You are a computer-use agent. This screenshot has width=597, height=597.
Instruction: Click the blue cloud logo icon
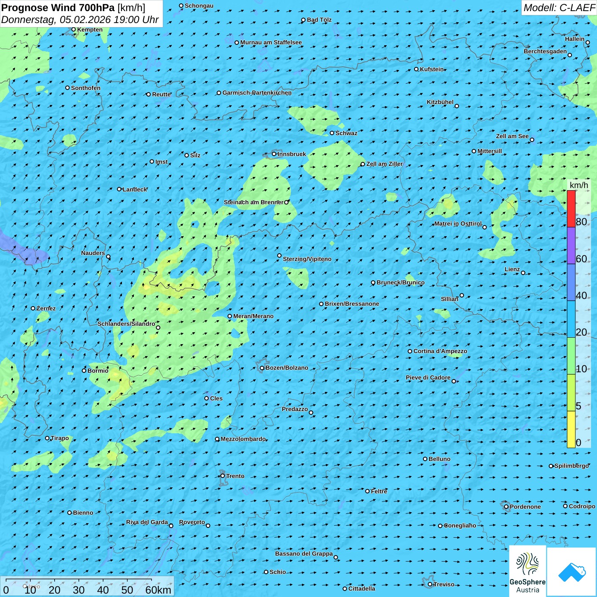click(572, 572)
